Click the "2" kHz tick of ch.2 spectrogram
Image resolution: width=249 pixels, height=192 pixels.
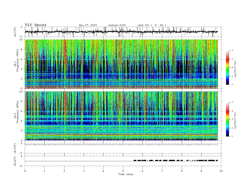(x=22, y=131)
